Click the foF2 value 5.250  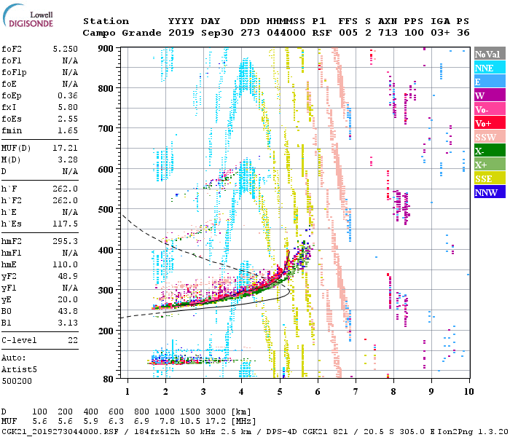tap(66, 49)
